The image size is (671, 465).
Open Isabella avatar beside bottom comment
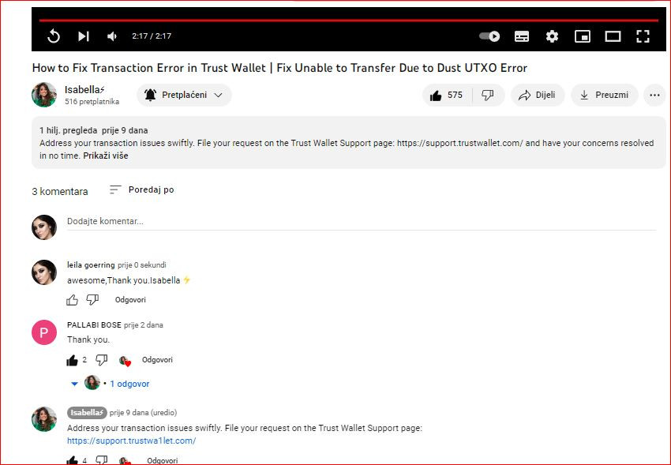pyautogui.click(x=44, y=419)
